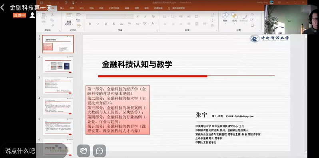Tap the chat bubble icon at the bottom
319x158 pixels.
tap(99, 151)
